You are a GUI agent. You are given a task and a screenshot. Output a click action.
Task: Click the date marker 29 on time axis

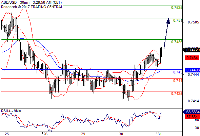point(83,134)
